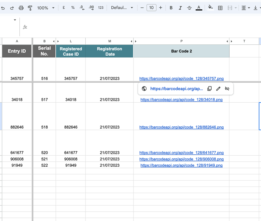Open barcode link for 882646
Viewport: 261px width, 221px height.
point(181,127)
